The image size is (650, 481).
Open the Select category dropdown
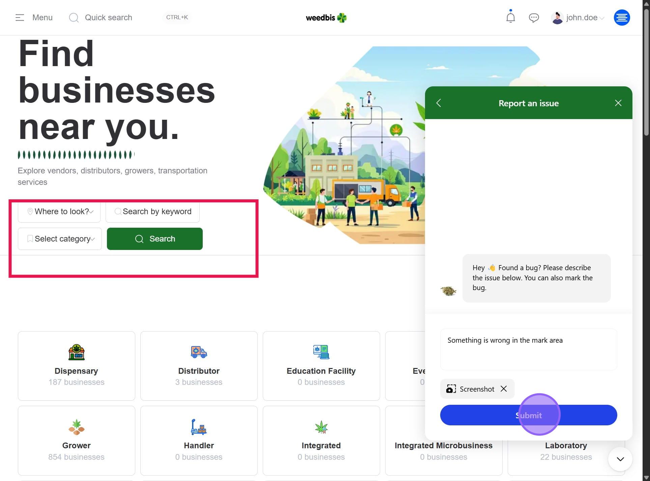[x=60, y=239]
